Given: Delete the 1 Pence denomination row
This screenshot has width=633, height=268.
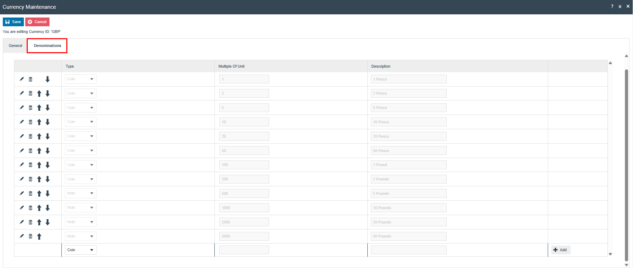Looking at the screenshot, I should pyautogui.click(x=31, y=79).
